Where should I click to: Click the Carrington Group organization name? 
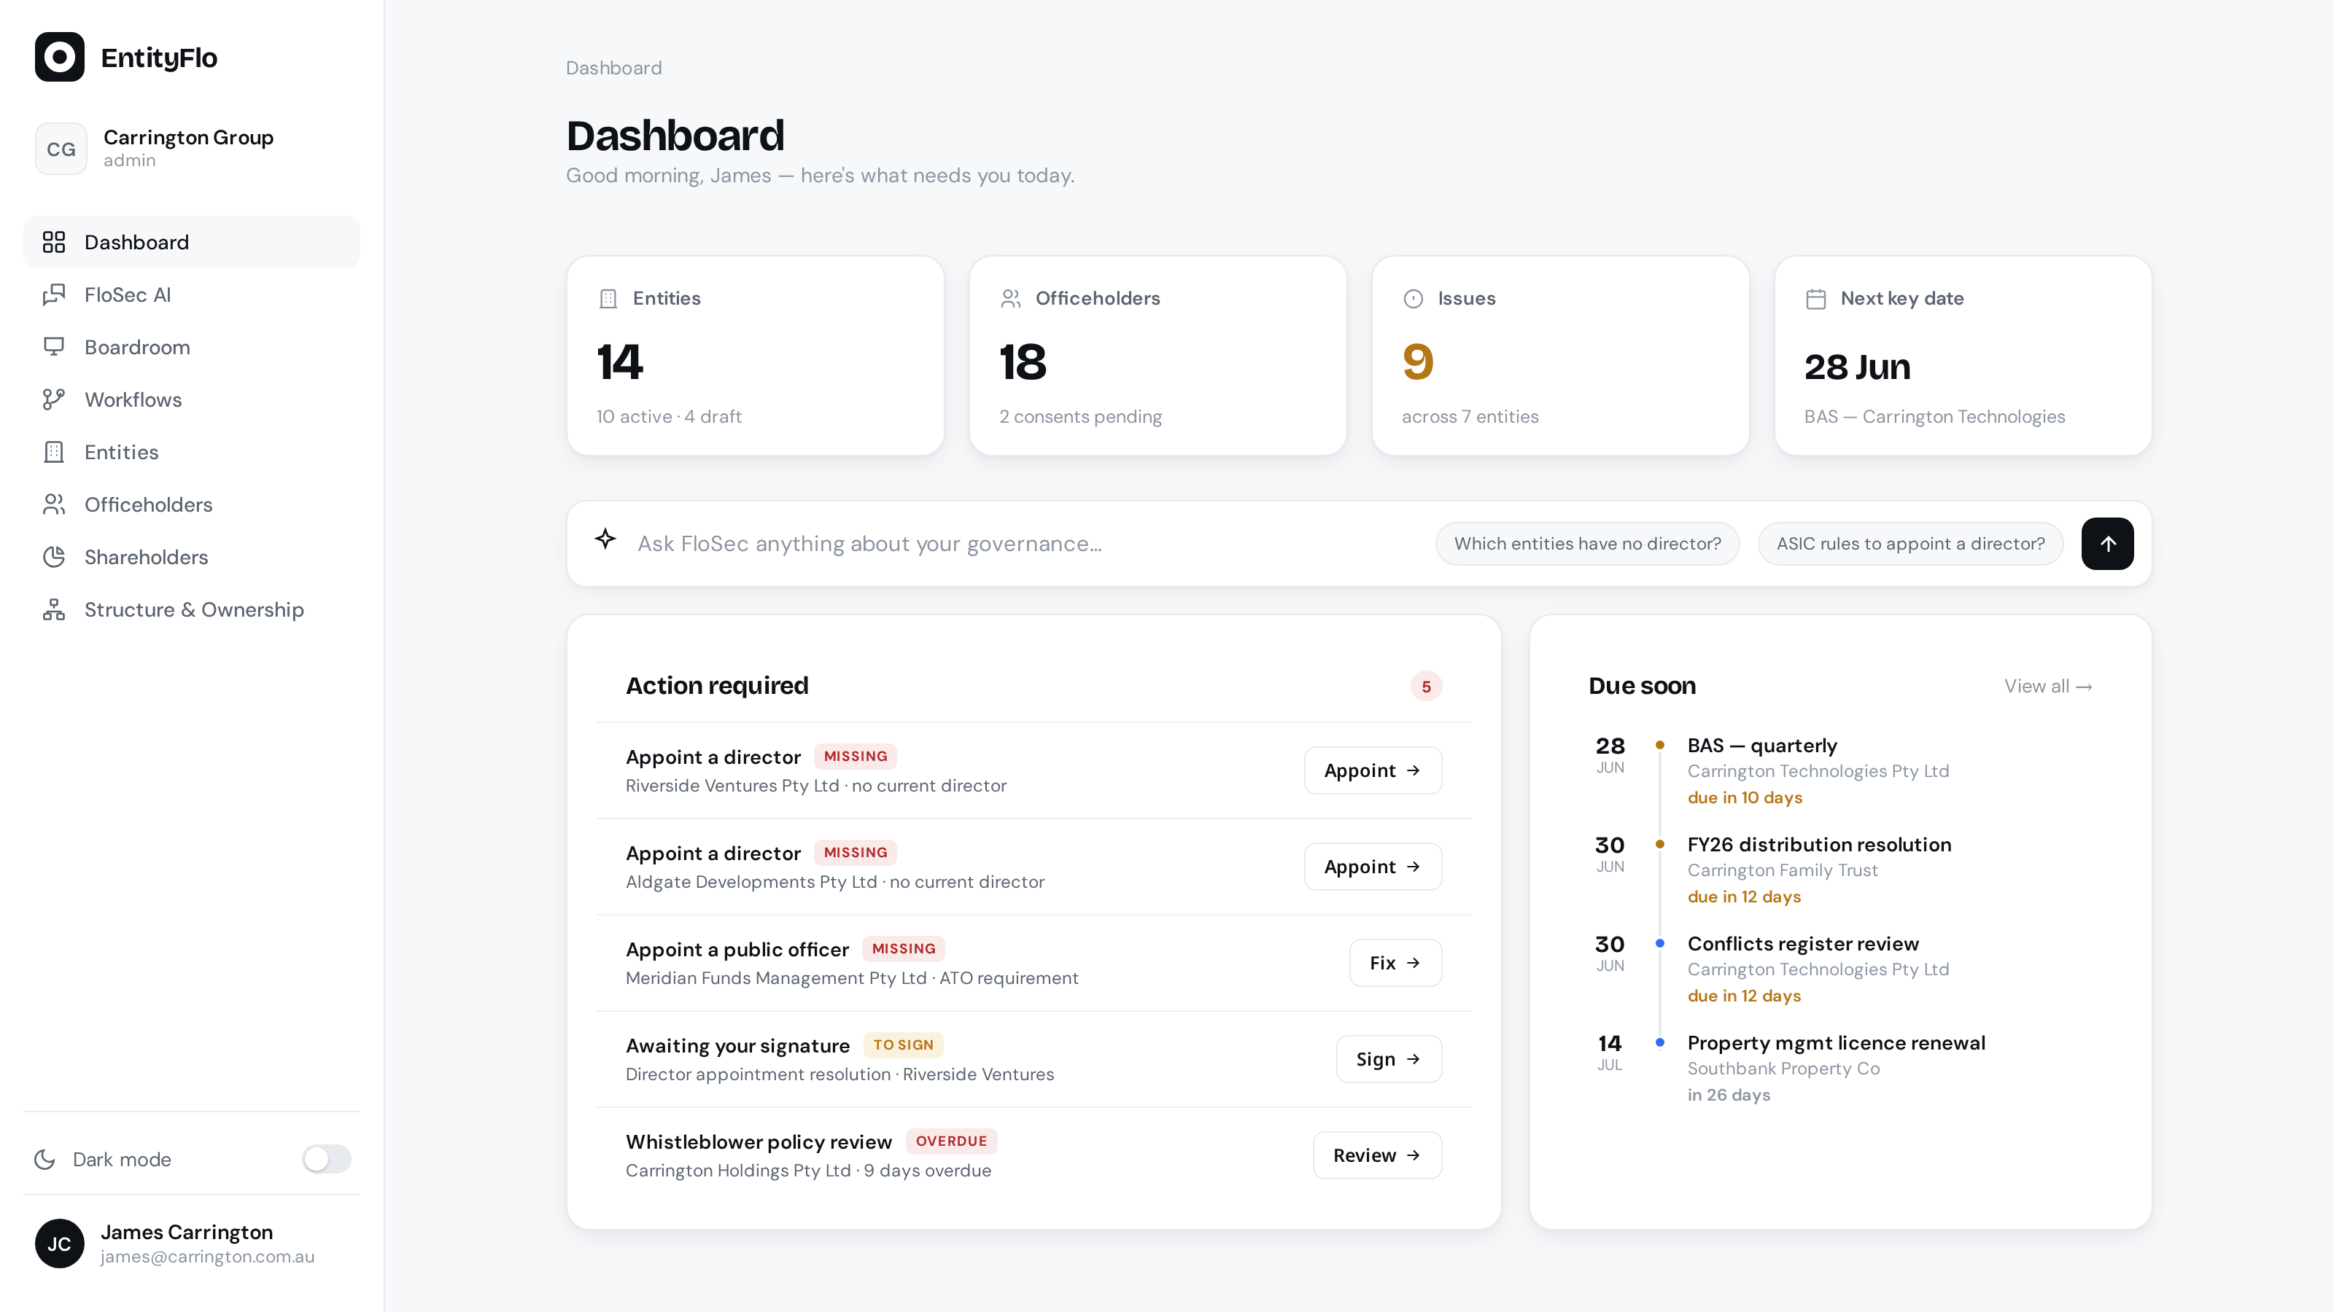[188, 138]
